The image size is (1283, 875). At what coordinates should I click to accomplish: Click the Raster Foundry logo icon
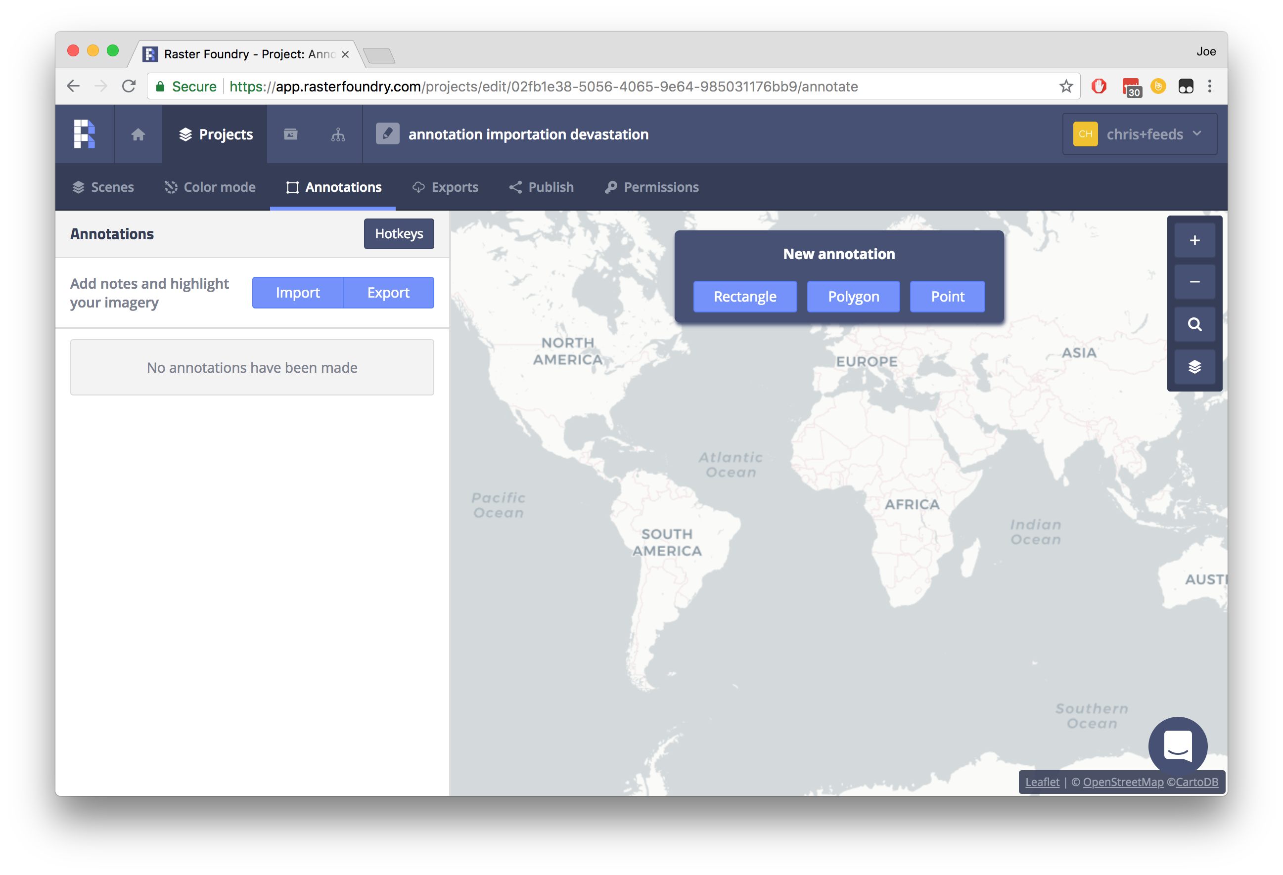coord(84,134)
